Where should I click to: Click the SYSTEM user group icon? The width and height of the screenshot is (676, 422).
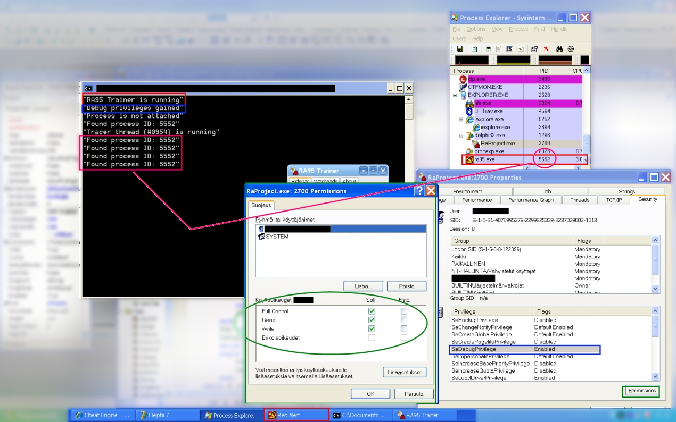tap(261, 237)
